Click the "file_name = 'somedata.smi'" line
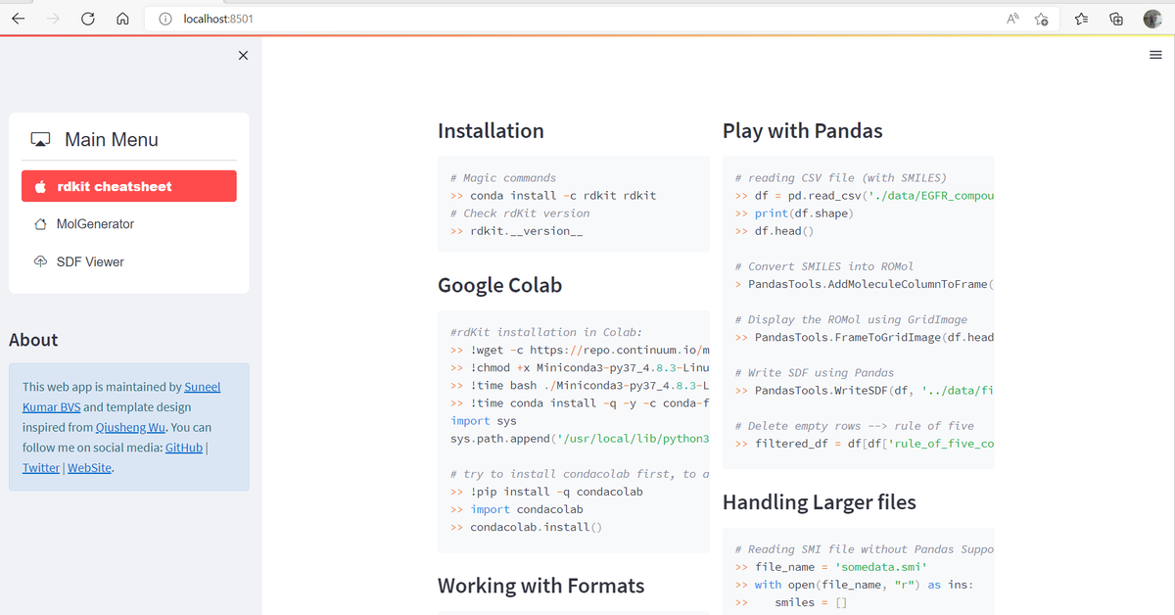This screenshot has height=615, width=1175. (830, 567)
